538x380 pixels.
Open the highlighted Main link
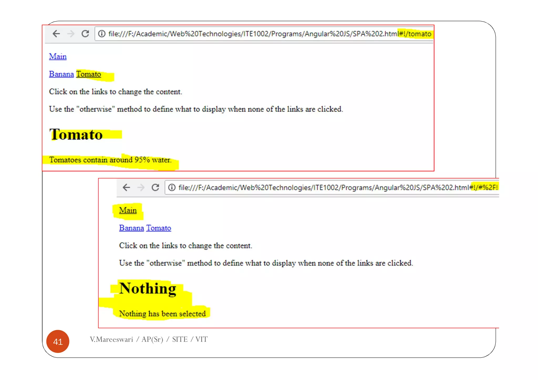pyautogui.click(x=128, y=210)
